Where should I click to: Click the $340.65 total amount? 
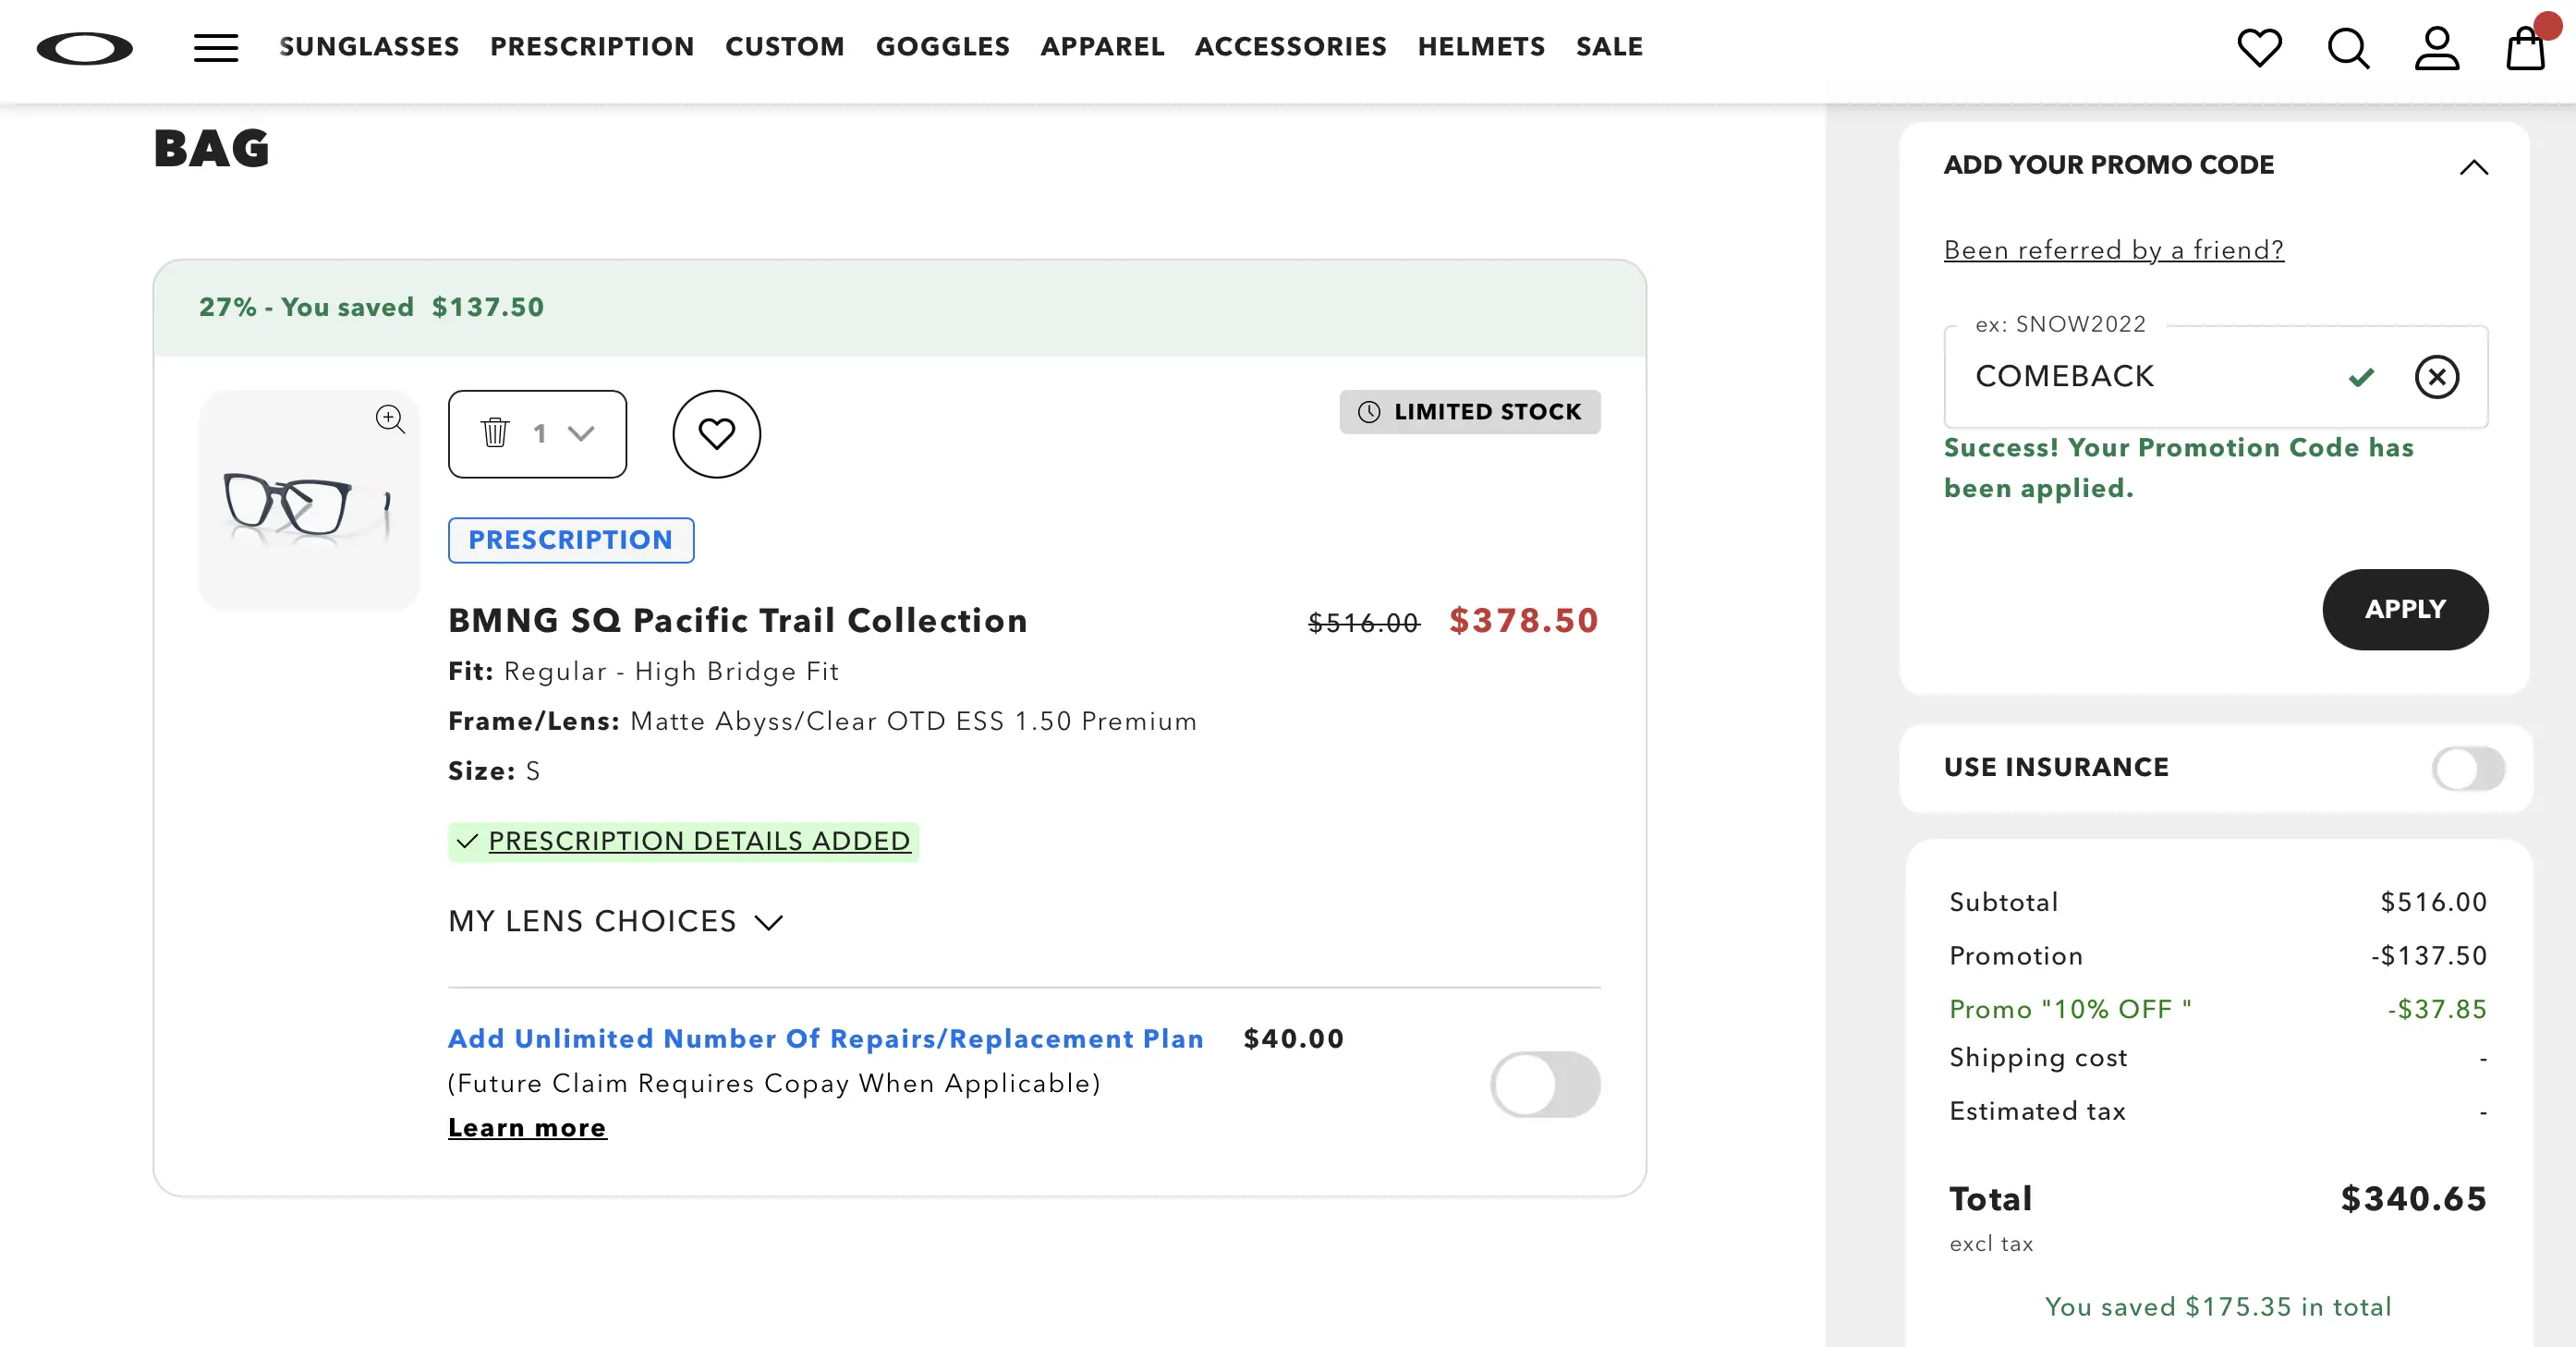(x=2413, y=1198)
